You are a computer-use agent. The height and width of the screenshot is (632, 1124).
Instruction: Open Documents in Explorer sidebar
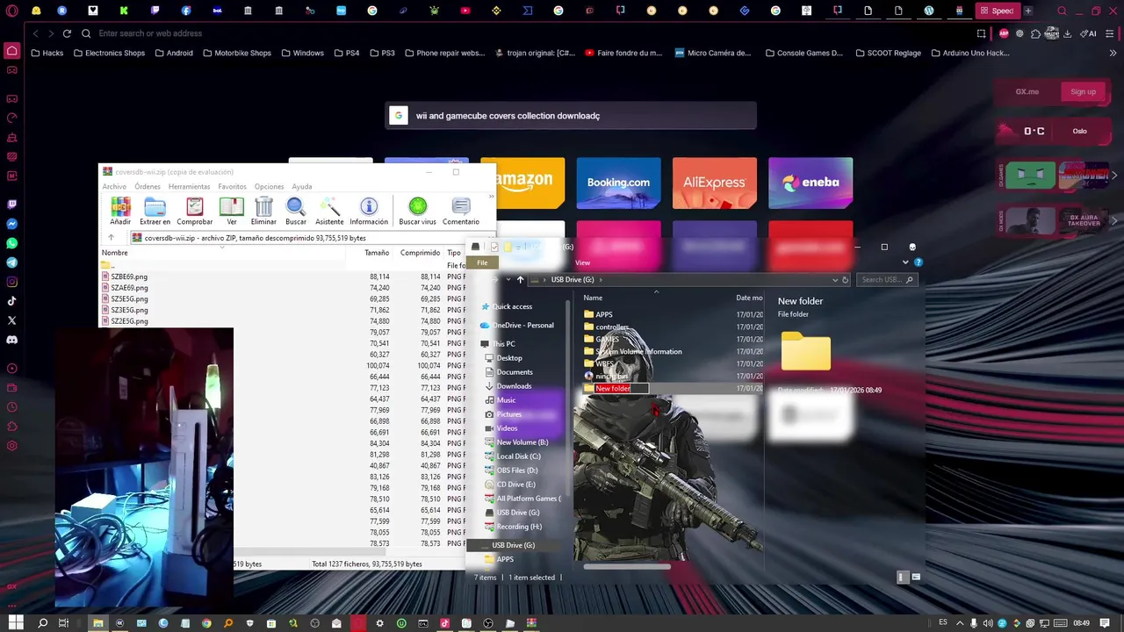(x=508, y=372)
